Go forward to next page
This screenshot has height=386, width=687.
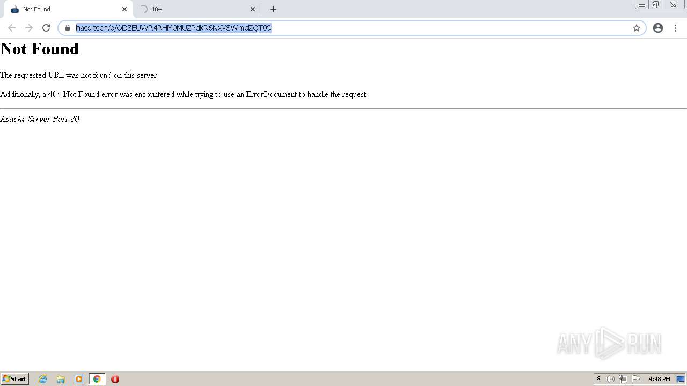click(x=29, y=28)
